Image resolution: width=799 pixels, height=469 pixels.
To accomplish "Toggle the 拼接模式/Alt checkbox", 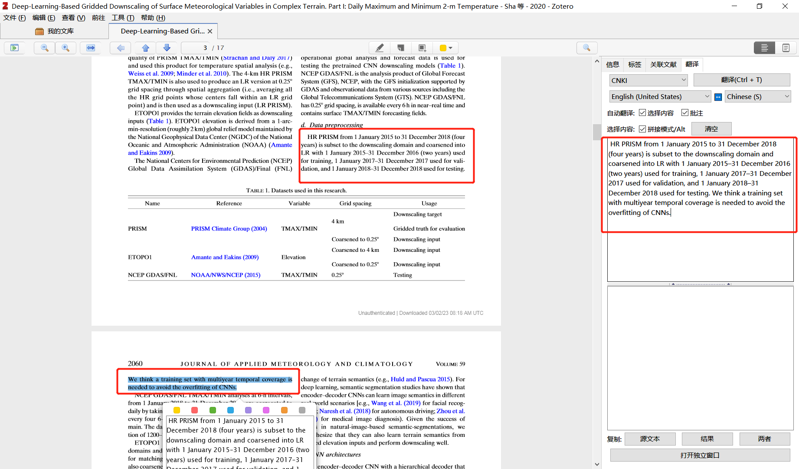I will point(642,129).
